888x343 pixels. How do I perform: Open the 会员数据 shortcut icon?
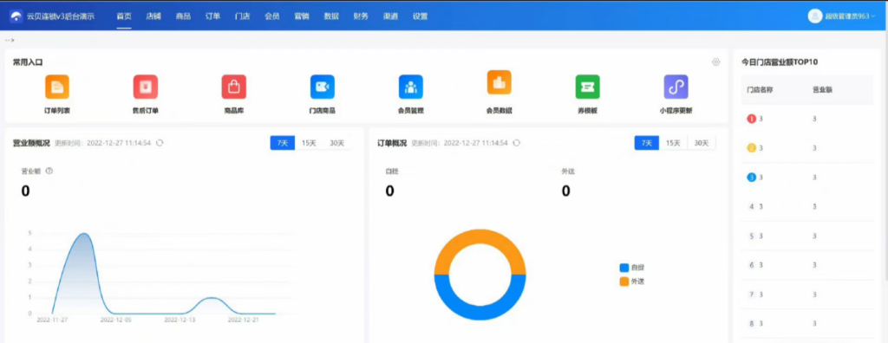pyautogui.click(x=499, y=82)
